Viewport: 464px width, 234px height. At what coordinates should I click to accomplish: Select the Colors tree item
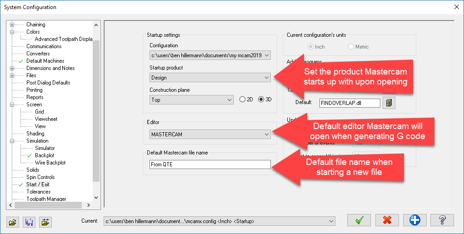click(x=33, y=32)
